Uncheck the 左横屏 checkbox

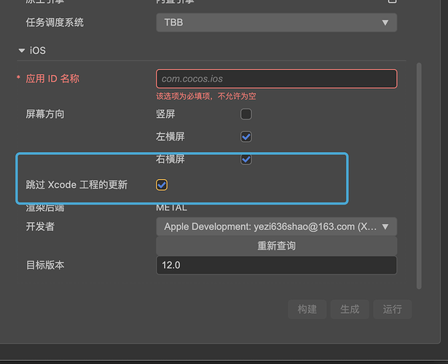click(246, 136)
